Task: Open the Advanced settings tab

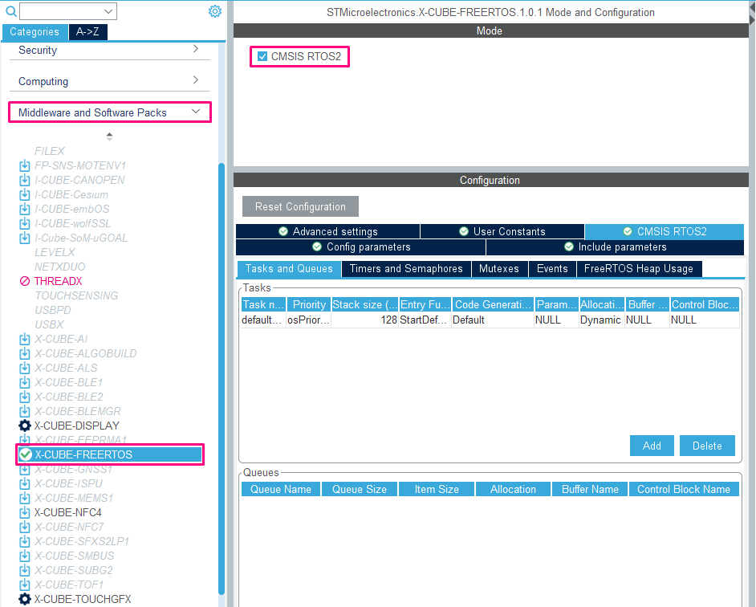Action: 328,231
